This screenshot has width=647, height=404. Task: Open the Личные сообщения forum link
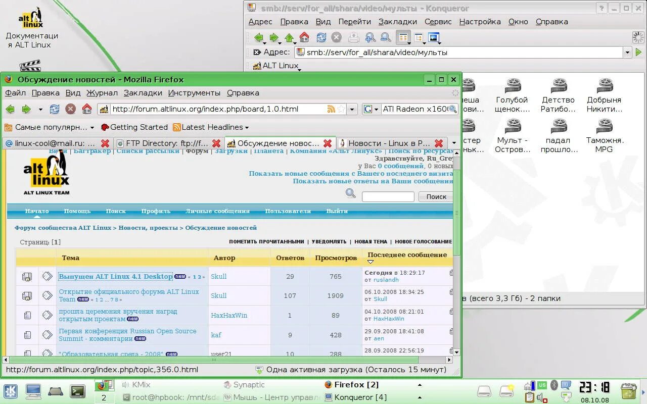point(217,211)
